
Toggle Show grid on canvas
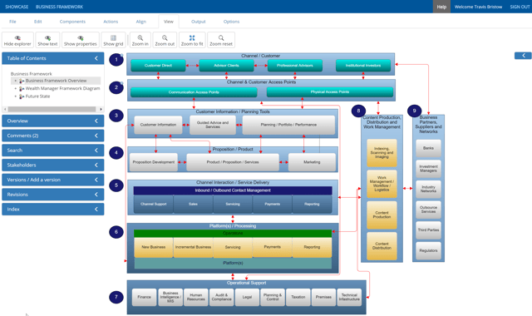pos(113,40)
